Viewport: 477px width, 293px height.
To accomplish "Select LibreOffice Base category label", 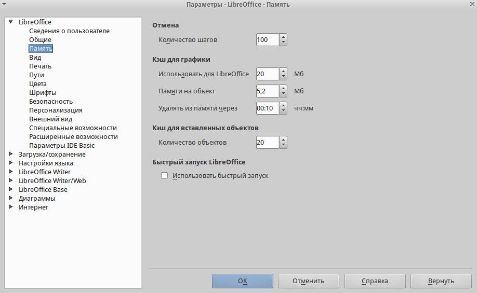I will tap(43, 189).
